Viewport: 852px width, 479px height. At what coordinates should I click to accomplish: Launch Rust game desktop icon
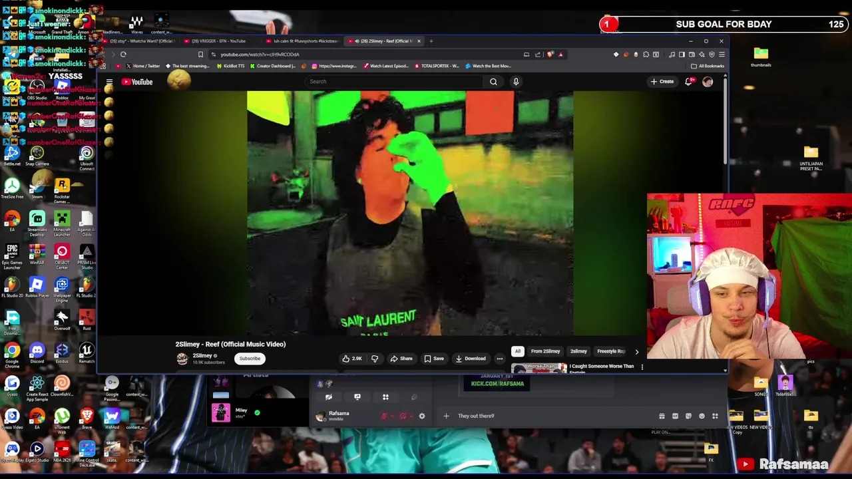pyautogui.click(x=87, y=320)
